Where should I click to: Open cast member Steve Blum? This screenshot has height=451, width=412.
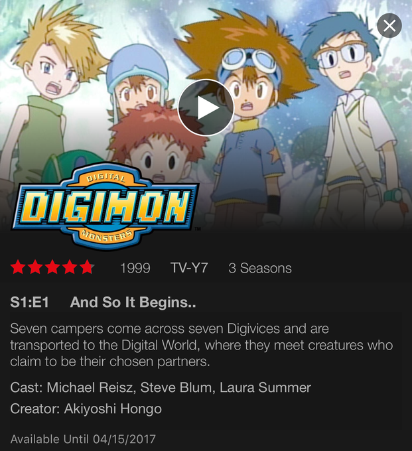(176, 387)
